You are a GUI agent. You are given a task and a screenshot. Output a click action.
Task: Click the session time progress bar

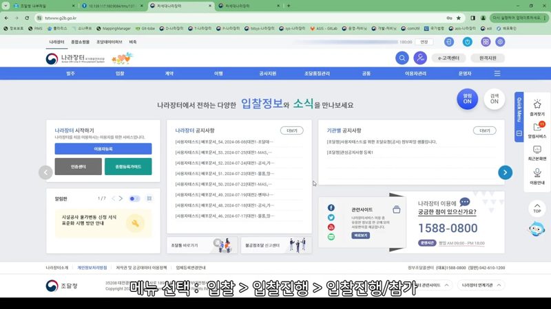(x=346, y=42)
